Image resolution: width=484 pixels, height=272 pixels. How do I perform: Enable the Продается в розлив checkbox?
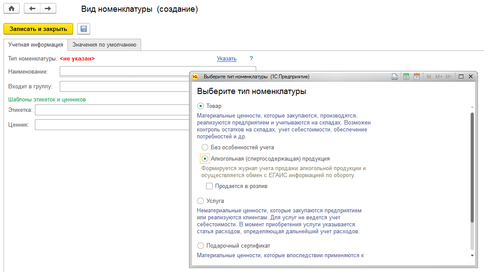tap(210, 186)
